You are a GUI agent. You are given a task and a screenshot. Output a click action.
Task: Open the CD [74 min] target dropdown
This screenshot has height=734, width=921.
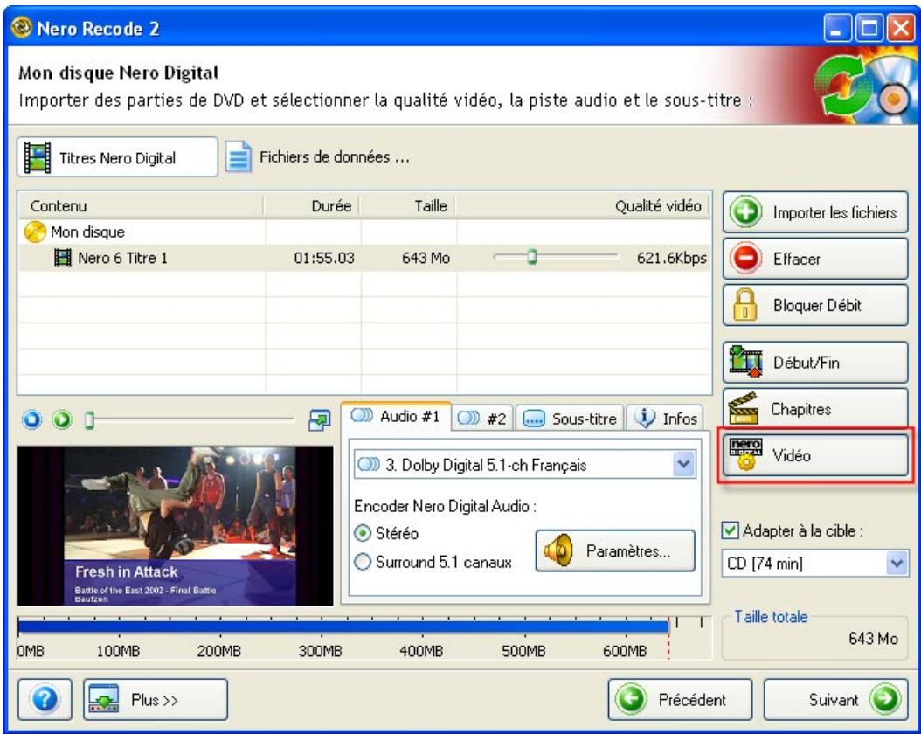897,564
